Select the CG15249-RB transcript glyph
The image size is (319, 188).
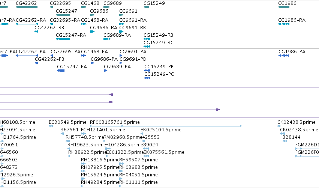(x=147, y=39)
